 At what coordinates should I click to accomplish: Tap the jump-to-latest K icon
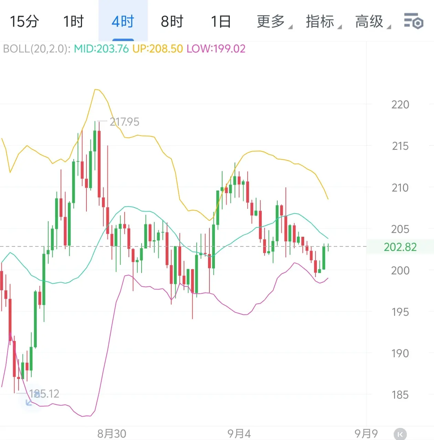coord(400,434)
